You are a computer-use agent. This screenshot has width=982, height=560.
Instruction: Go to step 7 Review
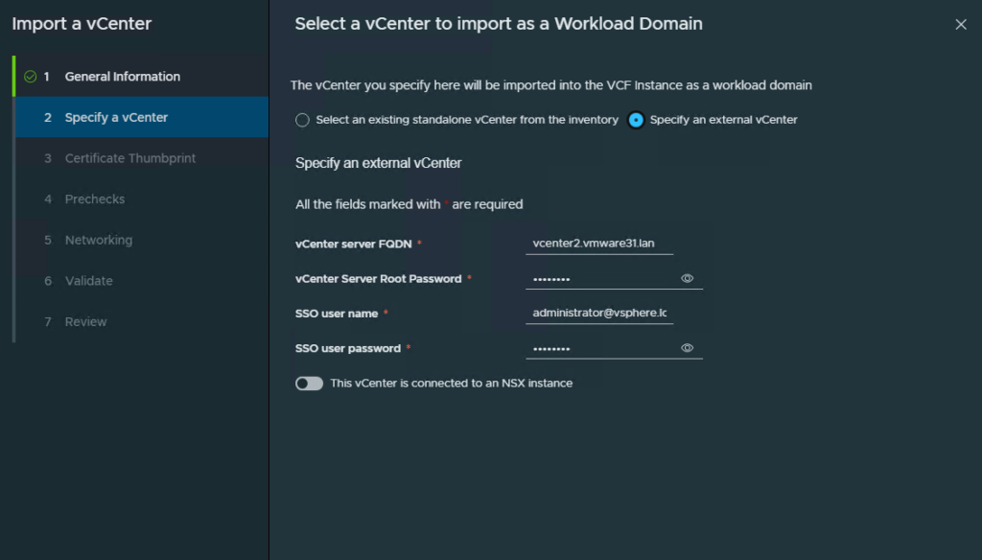click(85, 322)
